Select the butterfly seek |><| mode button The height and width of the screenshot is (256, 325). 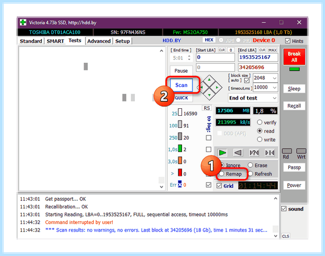click(270, 153)
